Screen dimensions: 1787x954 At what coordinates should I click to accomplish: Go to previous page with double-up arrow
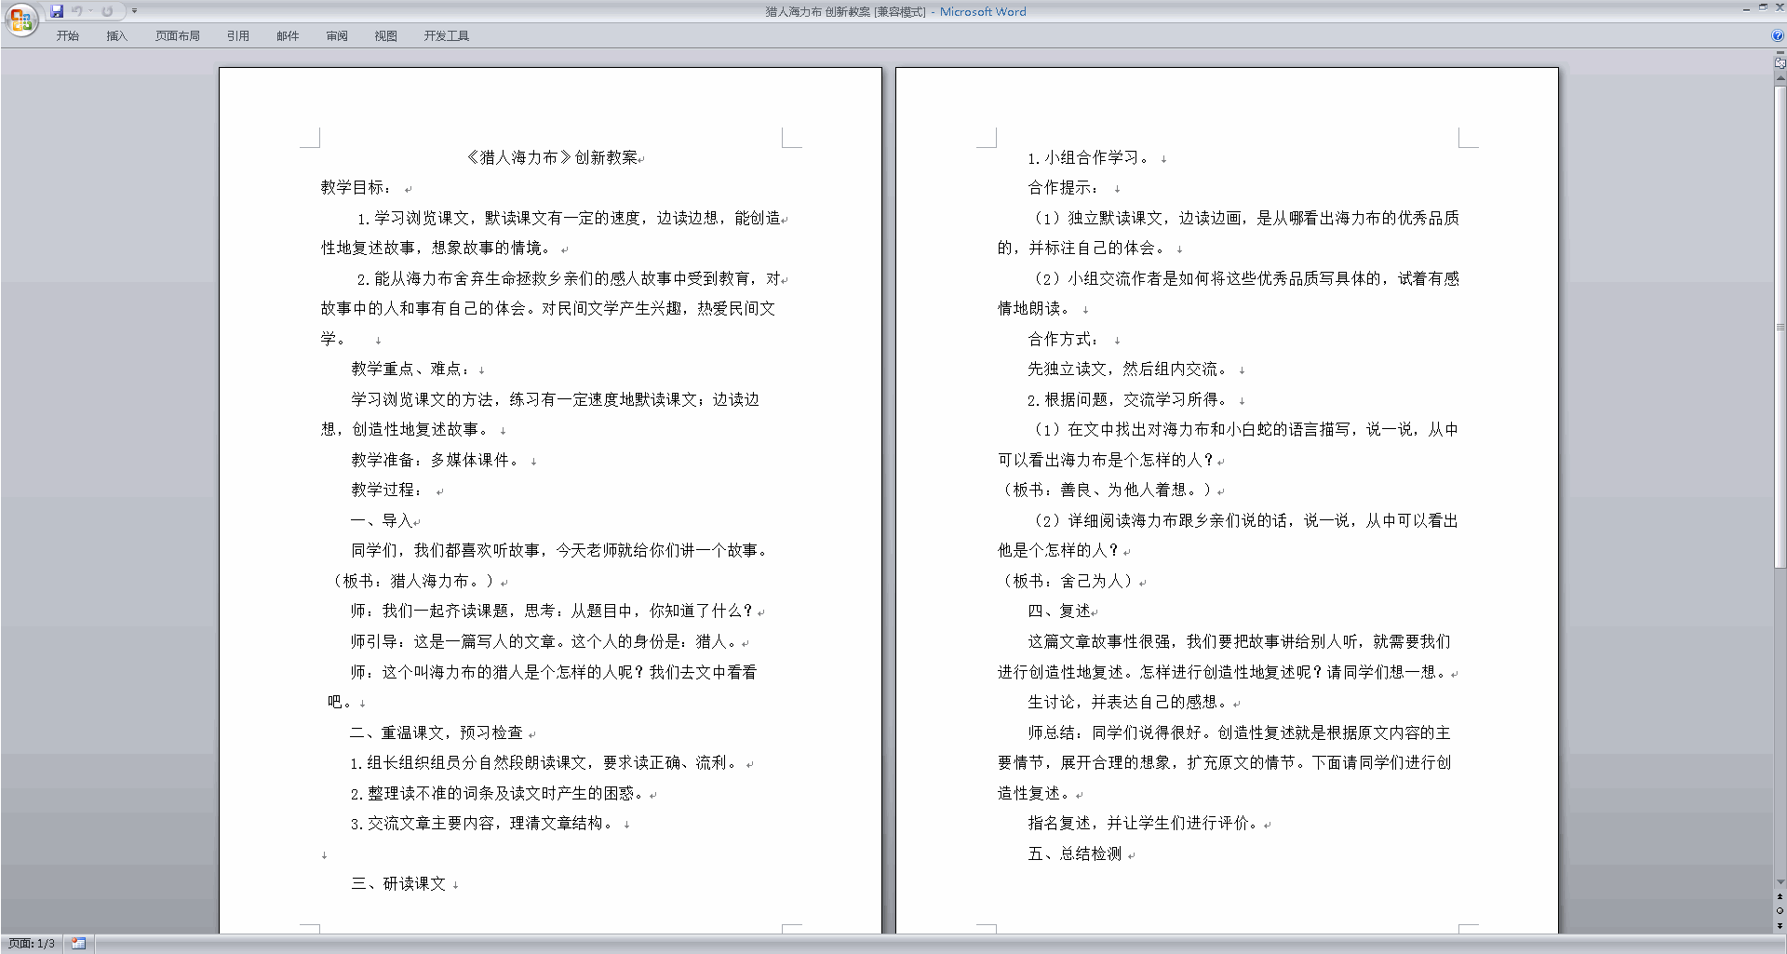[1780, 896]
